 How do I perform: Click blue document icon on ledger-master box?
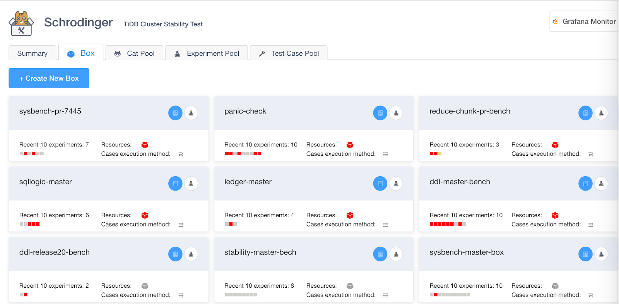click(380, 184)
